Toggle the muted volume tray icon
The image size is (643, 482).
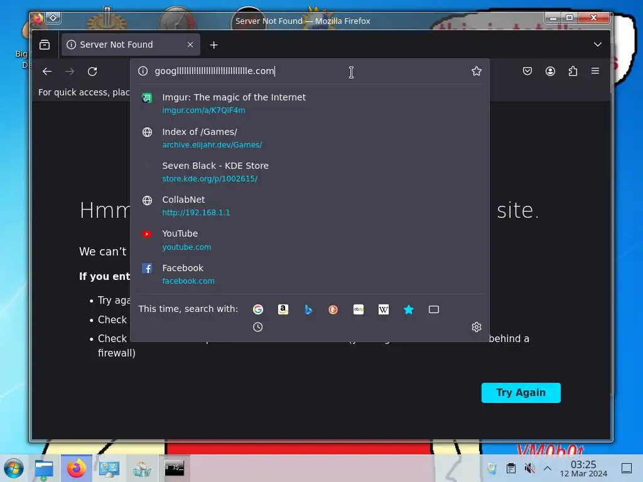tap(529, 468)
